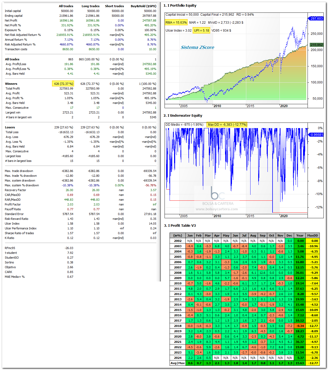
Task: Click the green 215,962 price tag
Action: pos(317,45)
